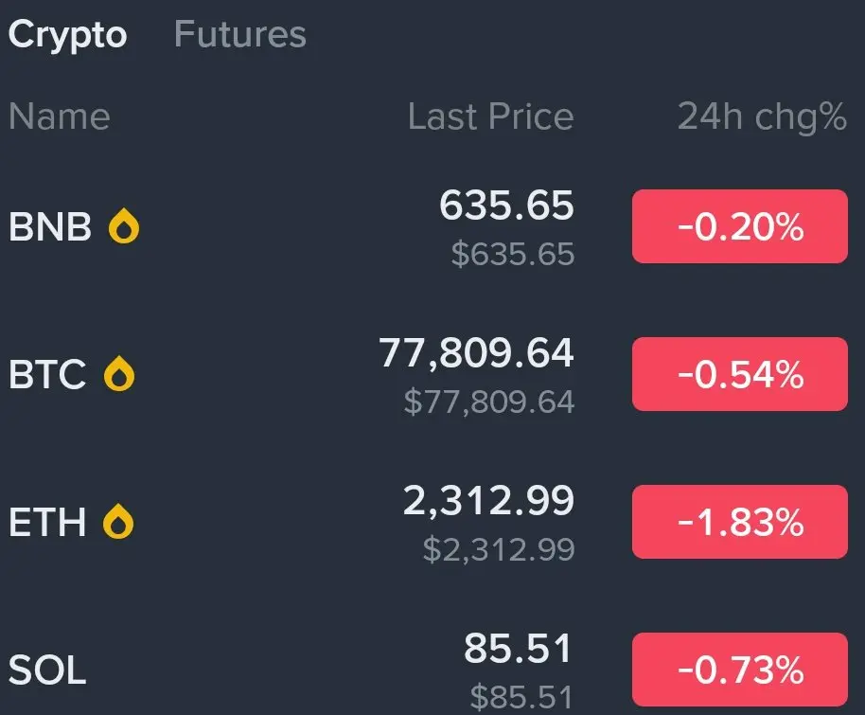This screenshot has height=715, width=865.
Task: Open the BNB coin row
Action: click(x=50, y=227)
